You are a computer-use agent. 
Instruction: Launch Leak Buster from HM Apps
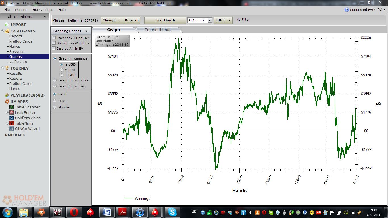(12, 112)
